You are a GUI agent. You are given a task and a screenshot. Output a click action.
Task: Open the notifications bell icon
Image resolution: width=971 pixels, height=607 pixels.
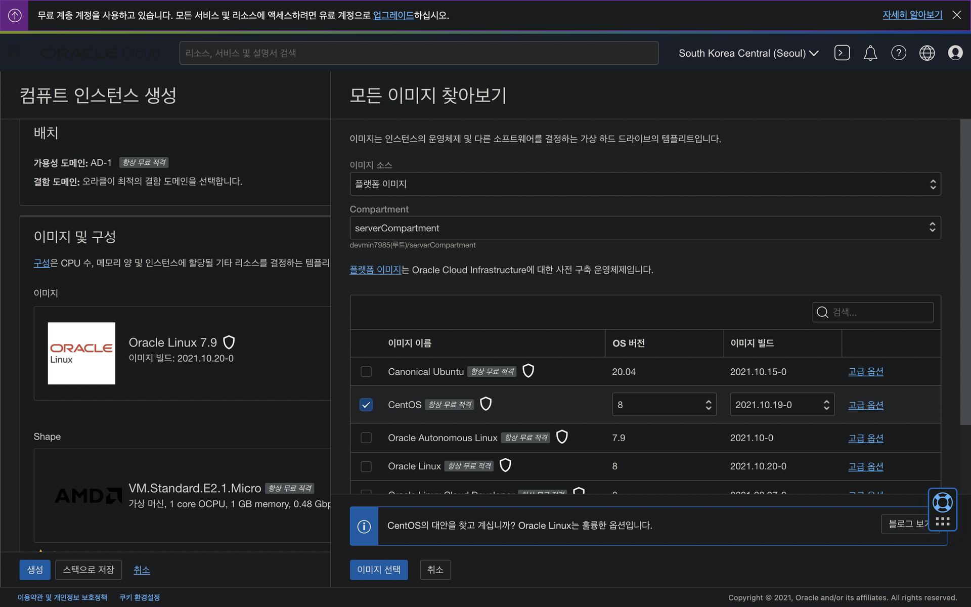(x=870, y=53)
